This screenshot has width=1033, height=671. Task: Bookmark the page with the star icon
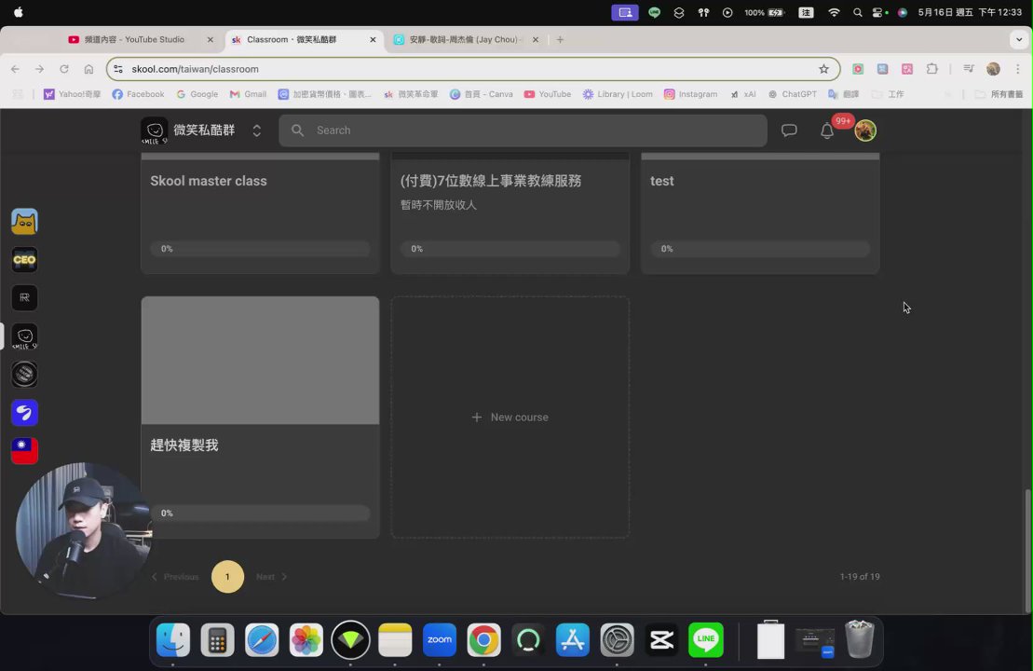coord(823,69)
